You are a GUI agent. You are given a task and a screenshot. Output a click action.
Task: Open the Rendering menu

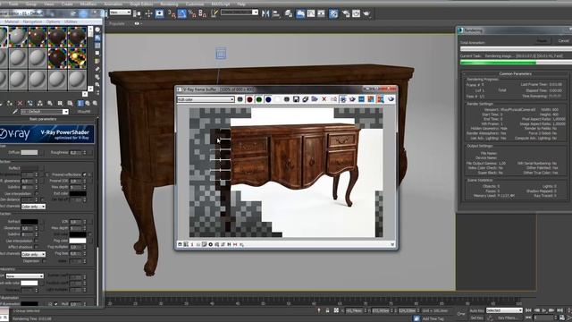(169, 4)
